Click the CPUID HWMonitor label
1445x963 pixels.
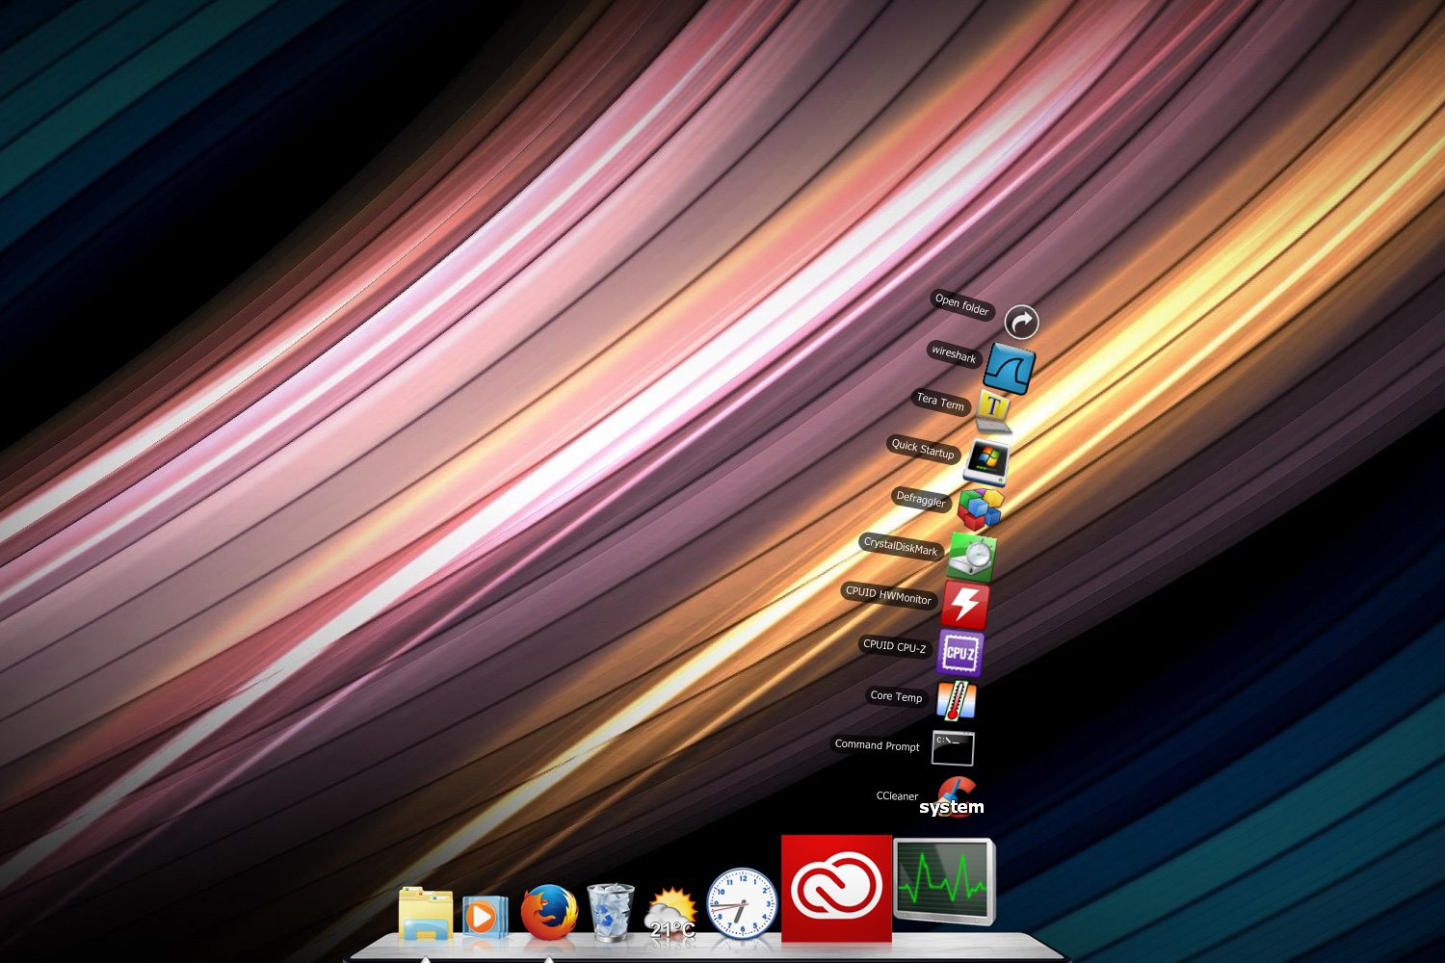pos(888,595)
